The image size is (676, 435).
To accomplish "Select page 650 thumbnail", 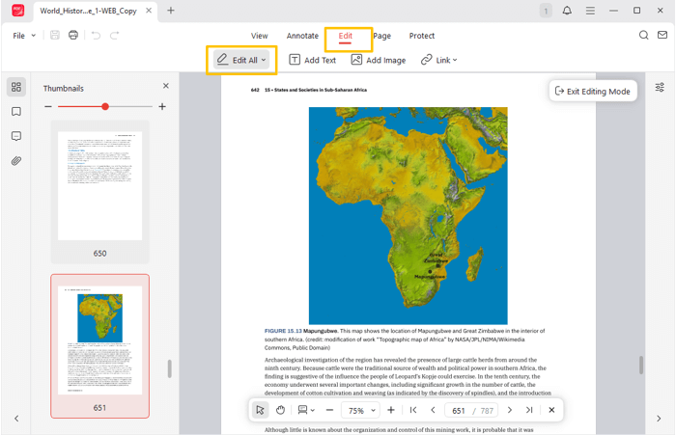I will click(x=100, y=192).
